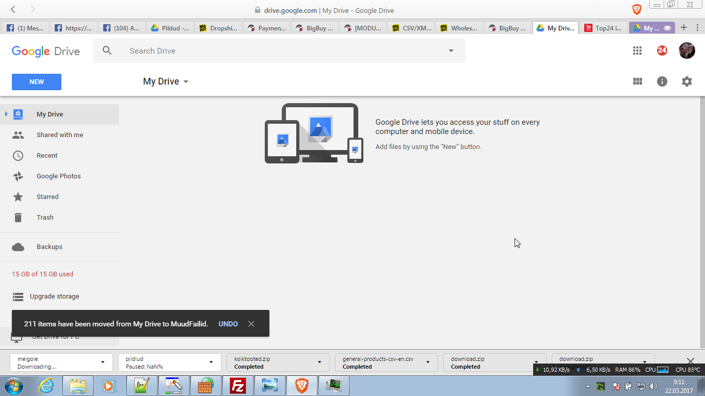Open the search options dropdown arrow
705x396 pixels.
pos(451,51)
